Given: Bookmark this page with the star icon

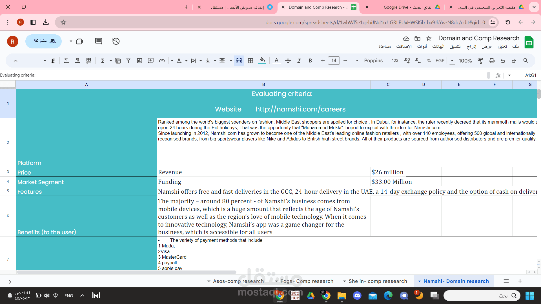Looking at the screenshot, I should click(63, 22).
